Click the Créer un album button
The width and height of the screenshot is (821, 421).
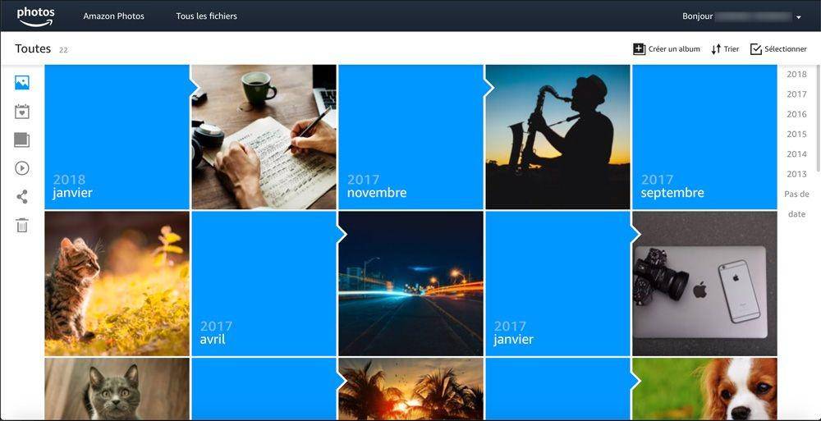tap(667, 49)
